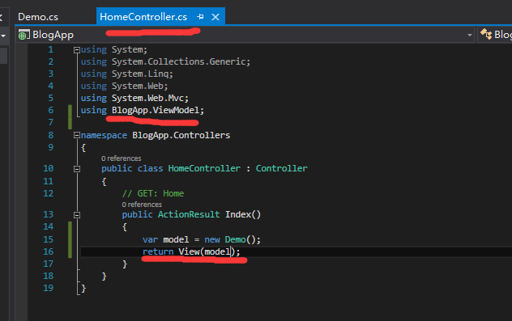Click 'namespace BlogApp.Controllers' text
This screenshot has height=321, width=512.
[156, 135]
